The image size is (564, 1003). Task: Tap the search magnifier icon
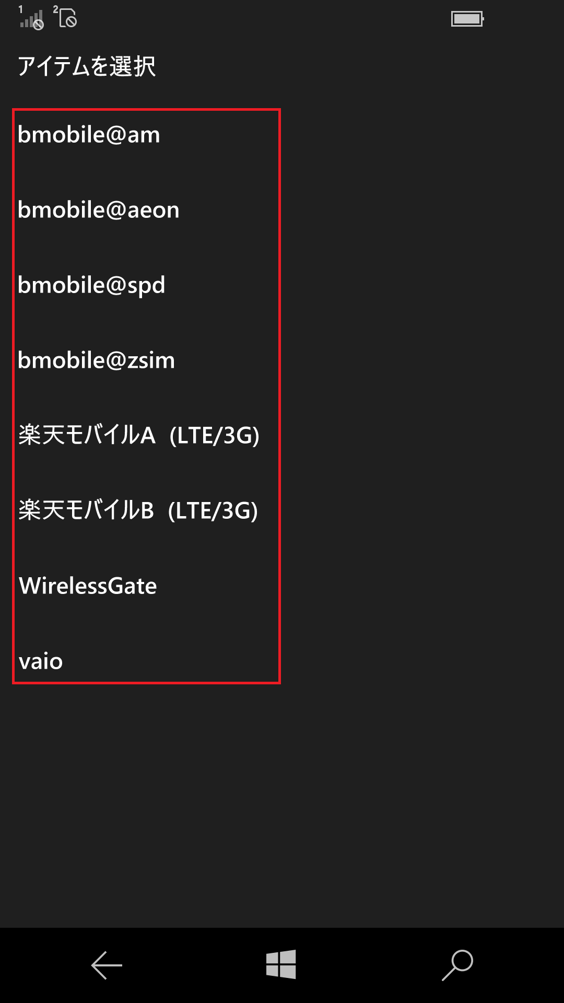point(457,965)
